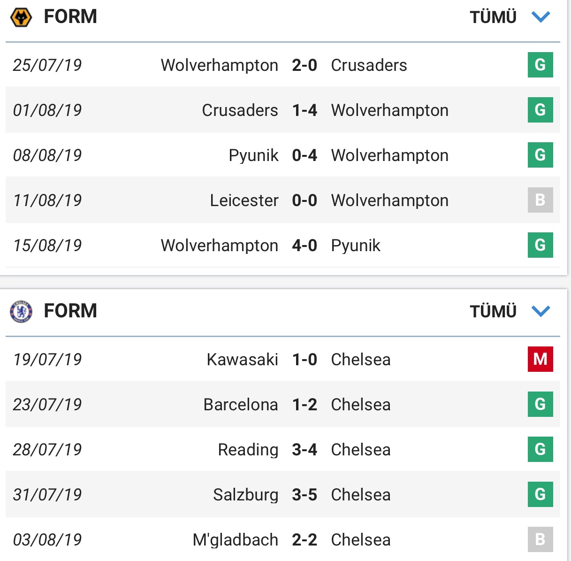This screenshot has width=571, height=561.
Task: Click the Chelsea club crest icon
Action: pyautogui.click(x=21, y=311)
